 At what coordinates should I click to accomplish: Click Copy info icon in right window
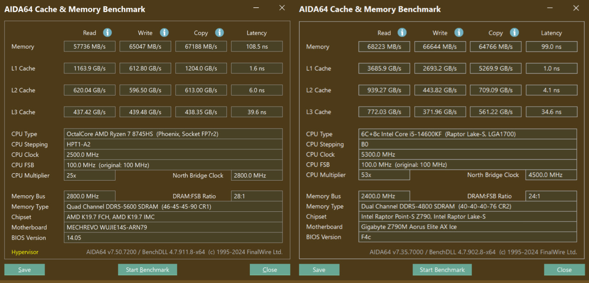(x=514, y=33)
